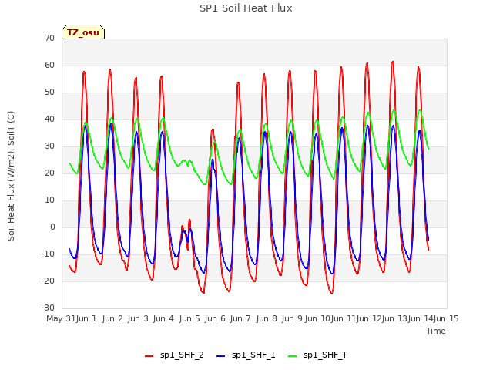
Task: Click the -20 y-axis tick value
Action: point(48,281)
